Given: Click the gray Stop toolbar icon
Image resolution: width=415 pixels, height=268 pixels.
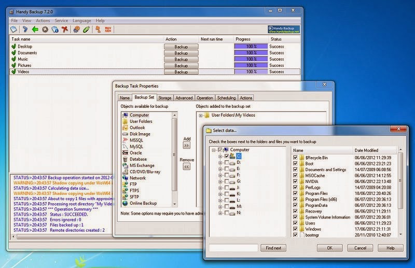Looking at the screenshot, I should [x=45, y=29].
